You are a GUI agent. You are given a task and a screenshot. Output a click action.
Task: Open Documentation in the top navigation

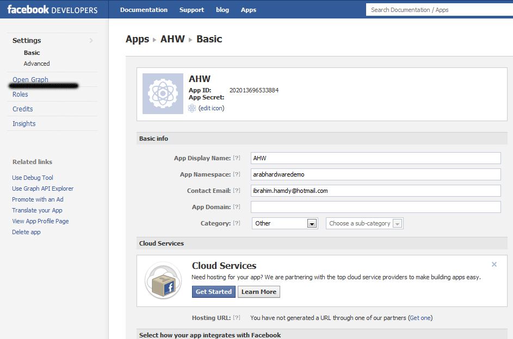click(144, 10)
